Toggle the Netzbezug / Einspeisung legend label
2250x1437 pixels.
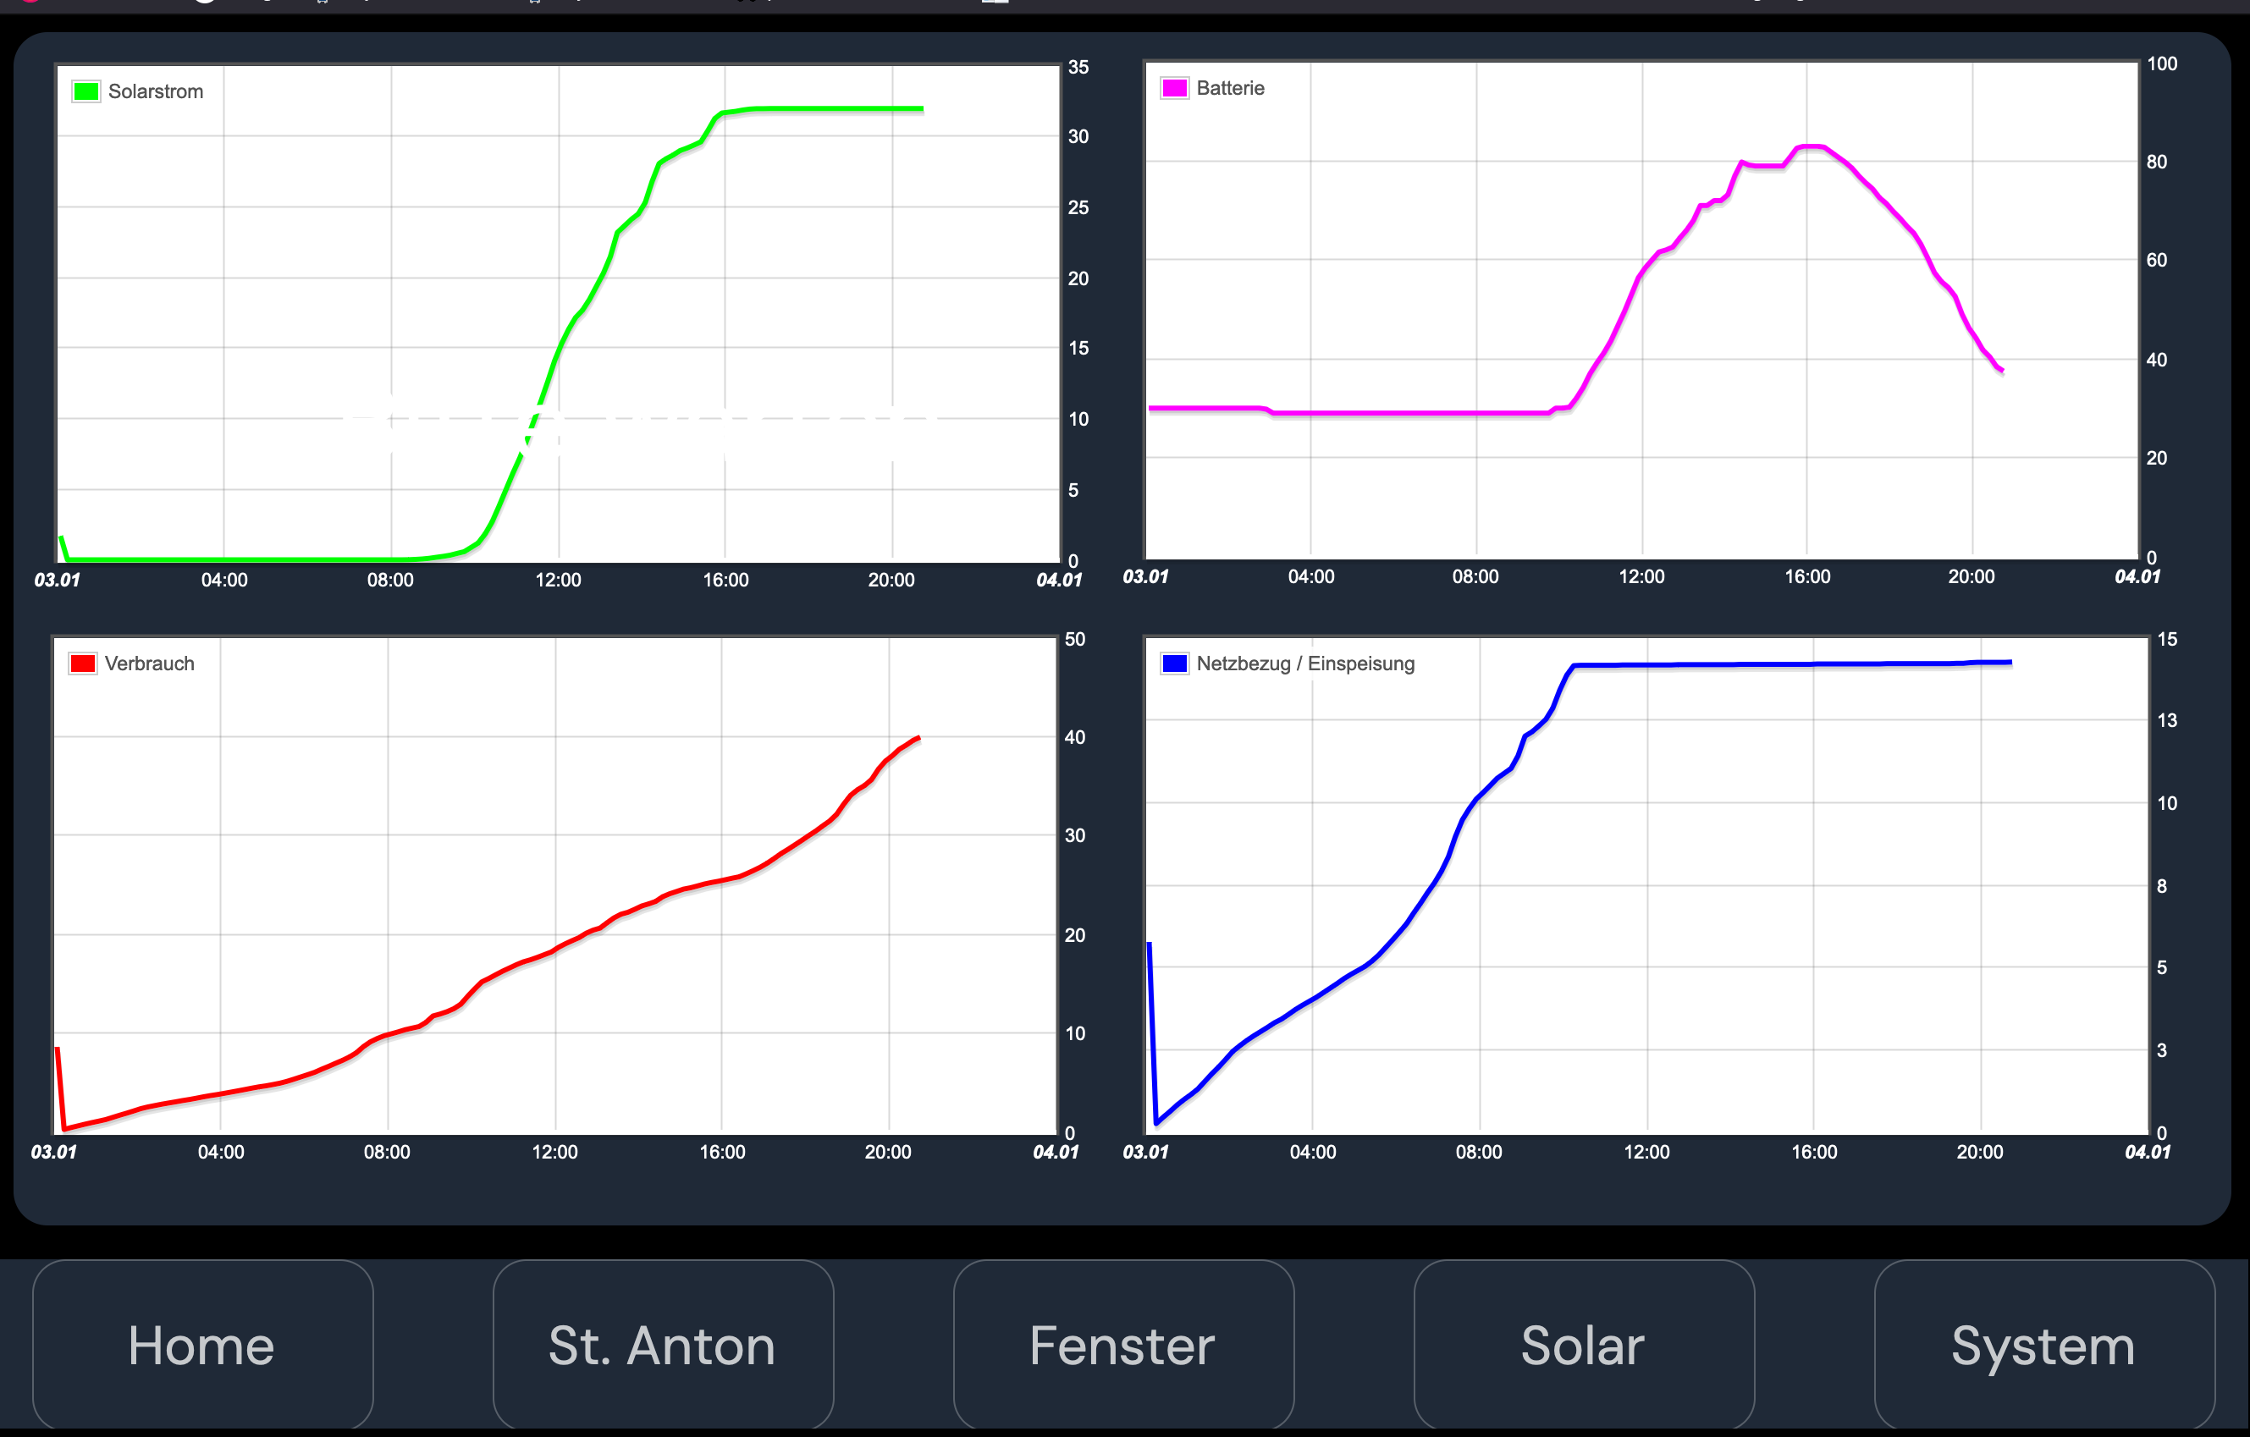(1304, 663)
